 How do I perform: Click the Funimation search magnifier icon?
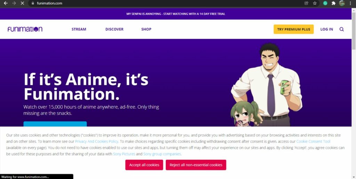click(341, 29)
